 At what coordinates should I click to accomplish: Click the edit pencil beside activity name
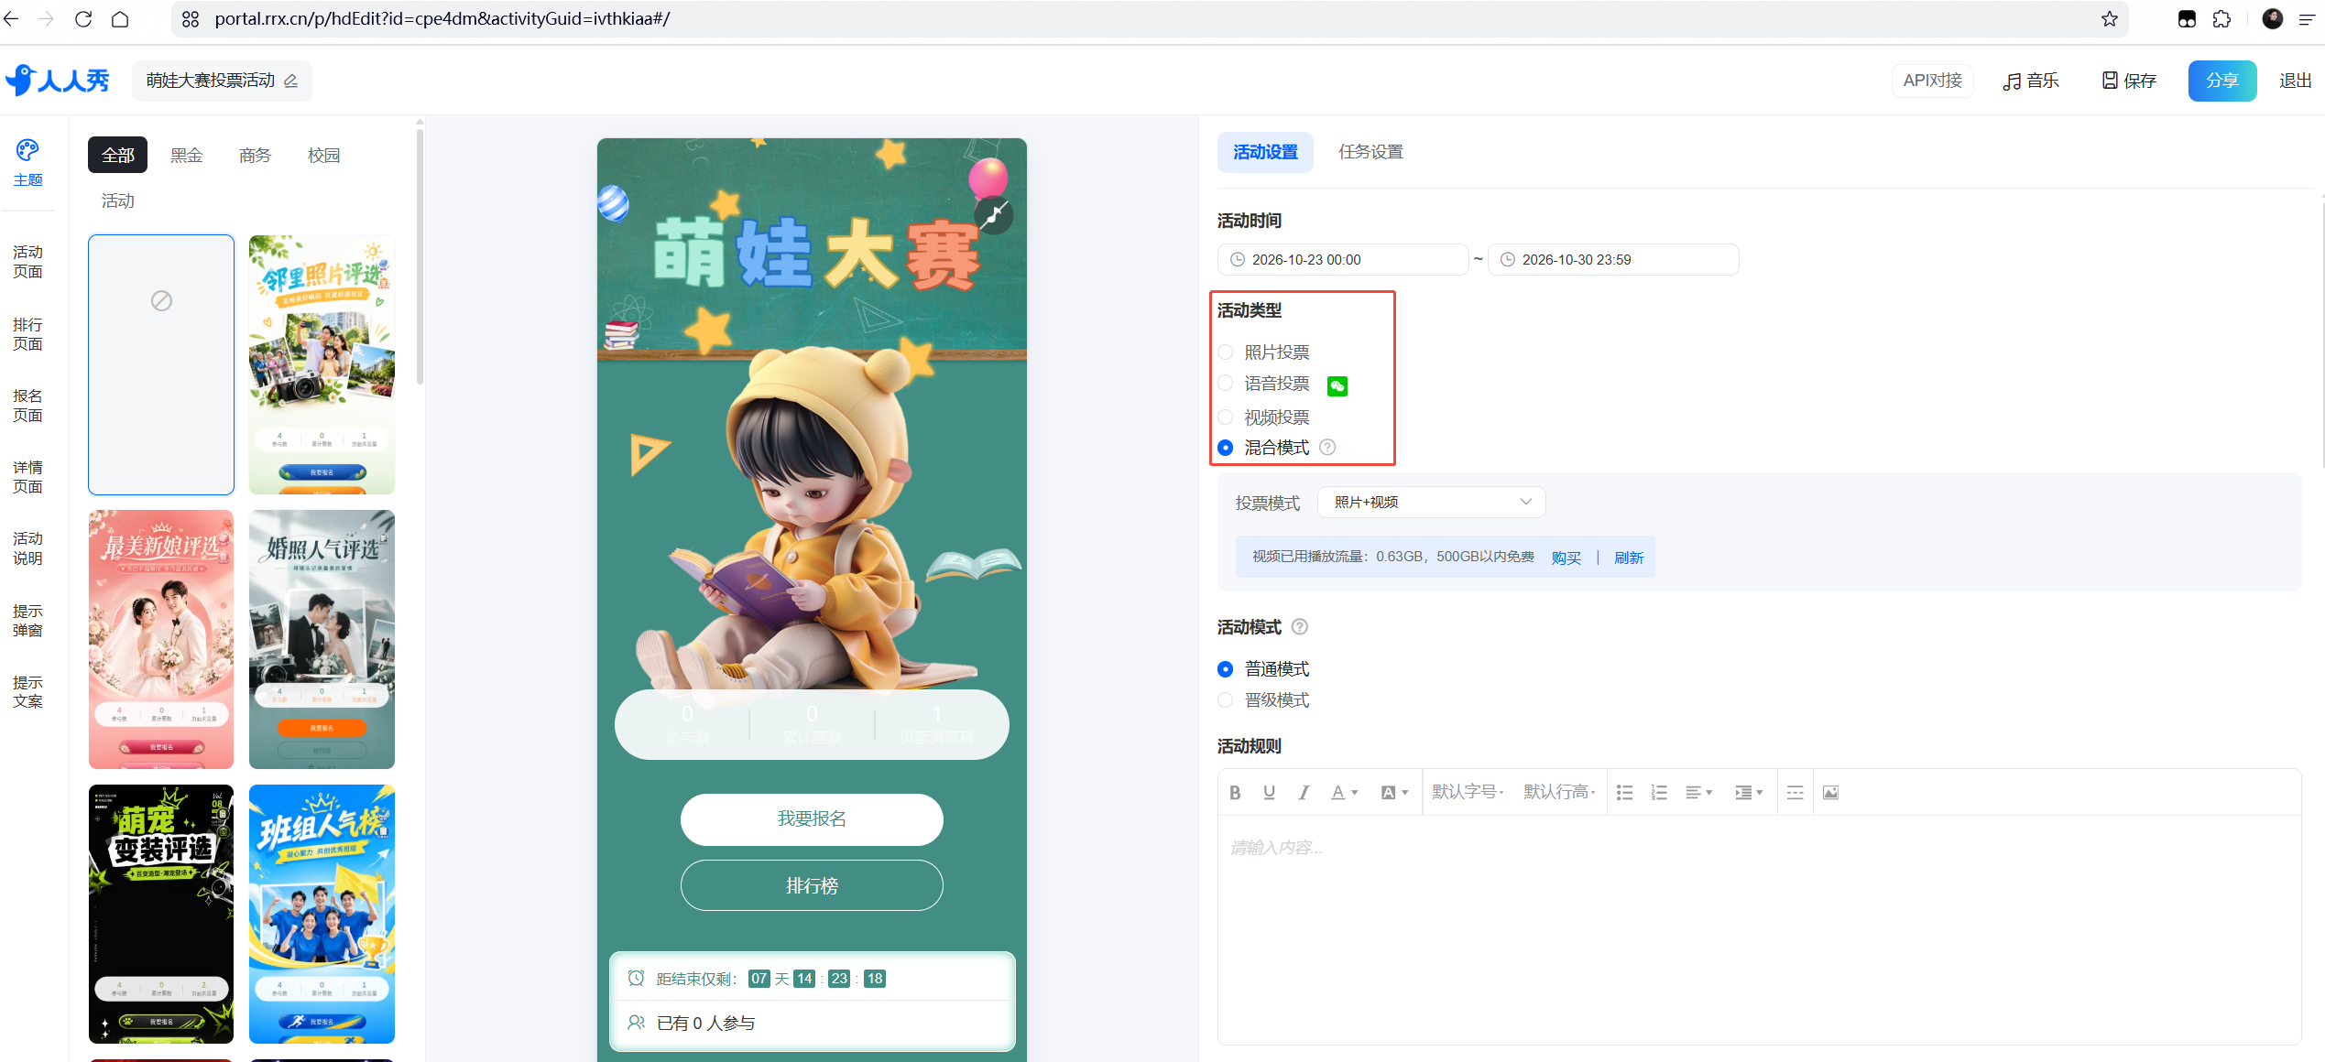pyautogui.click(x=291, y=81)
